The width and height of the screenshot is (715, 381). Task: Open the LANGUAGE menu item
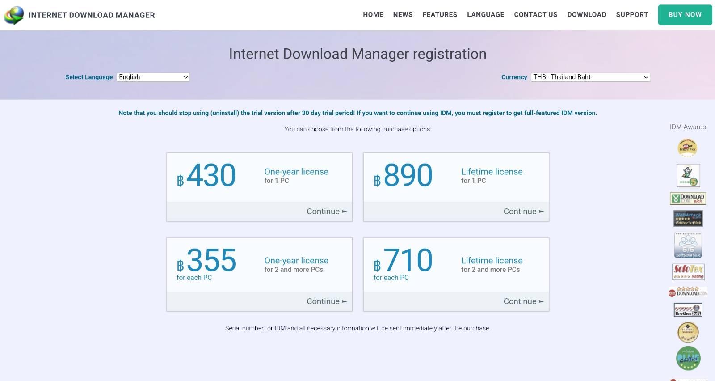(x=486, y=15)
